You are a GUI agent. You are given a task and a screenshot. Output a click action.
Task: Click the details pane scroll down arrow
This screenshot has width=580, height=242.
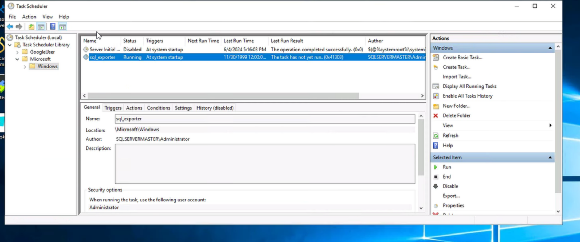[x=421, y=208]
